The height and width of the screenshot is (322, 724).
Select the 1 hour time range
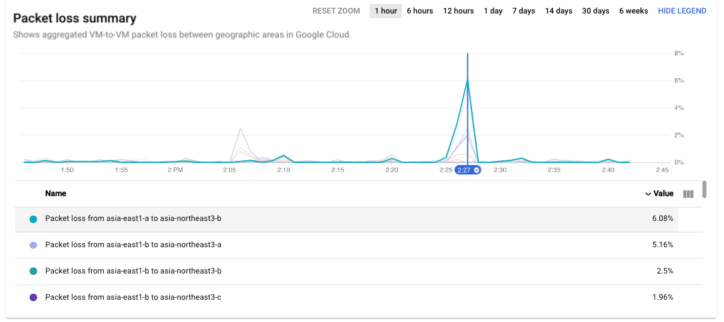[x=385, y=11]
